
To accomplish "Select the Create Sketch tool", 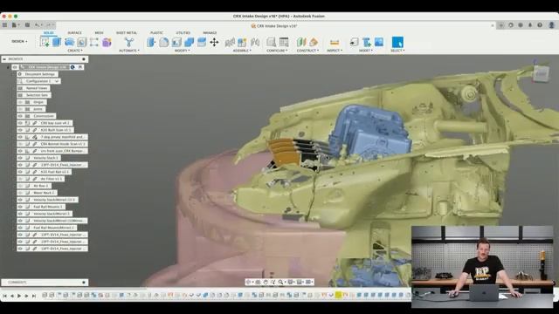I will click(45, 43).
